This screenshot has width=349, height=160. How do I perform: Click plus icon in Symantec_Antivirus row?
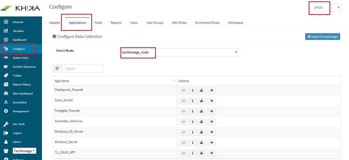point(212,122)
